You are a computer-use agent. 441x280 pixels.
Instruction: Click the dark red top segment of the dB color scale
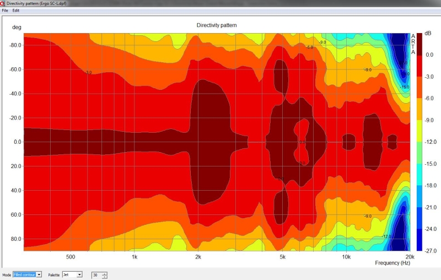420,44
